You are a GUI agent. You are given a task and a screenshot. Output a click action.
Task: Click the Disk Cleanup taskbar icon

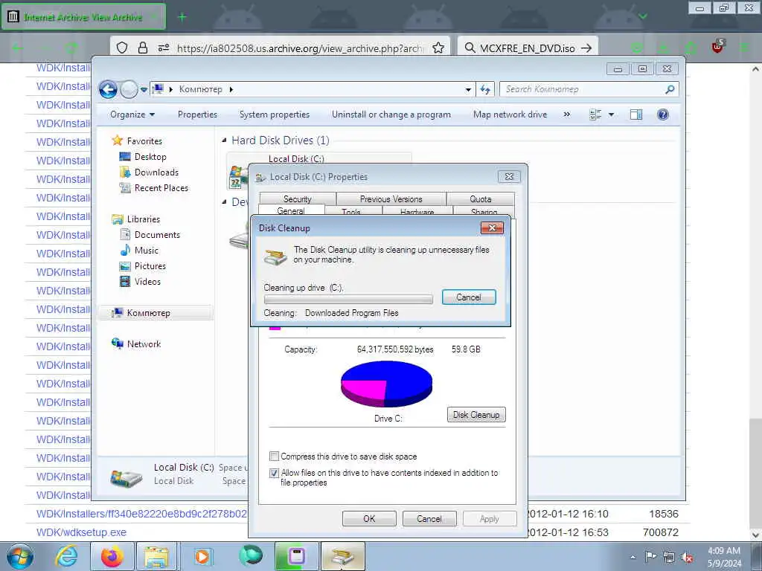pyautogui.click(x=342, y=556)
